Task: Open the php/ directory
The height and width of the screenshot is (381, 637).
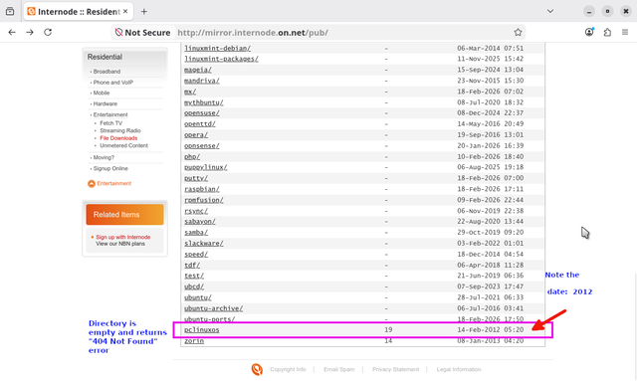Action: click(192, 157)
